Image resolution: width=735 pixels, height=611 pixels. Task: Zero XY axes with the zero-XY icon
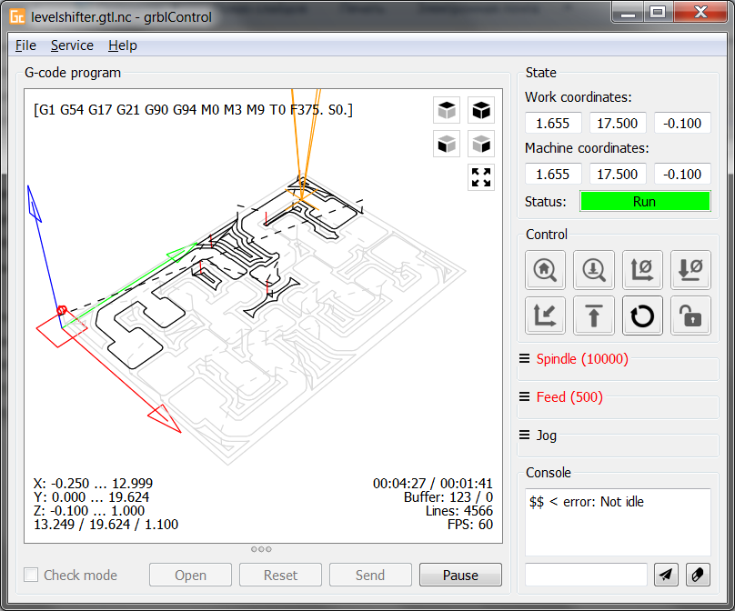(642, 270)
